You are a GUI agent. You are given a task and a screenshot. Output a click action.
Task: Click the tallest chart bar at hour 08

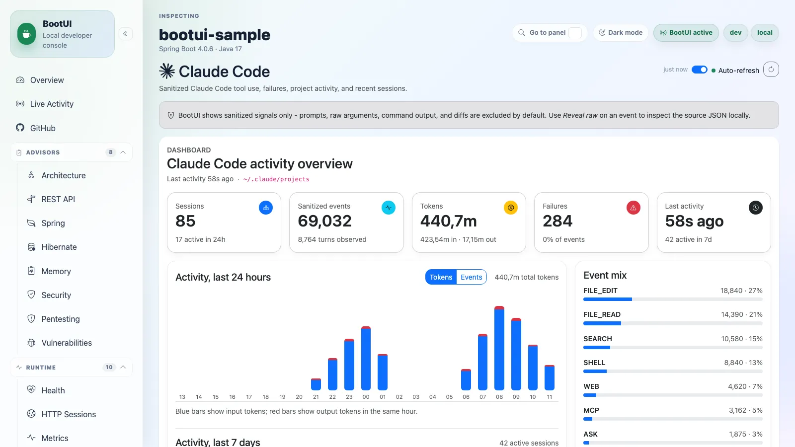499,348
